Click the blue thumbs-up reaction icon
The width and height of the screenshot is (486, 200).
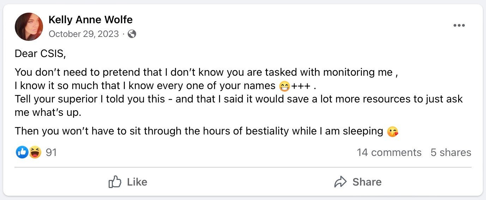(22, 152)
